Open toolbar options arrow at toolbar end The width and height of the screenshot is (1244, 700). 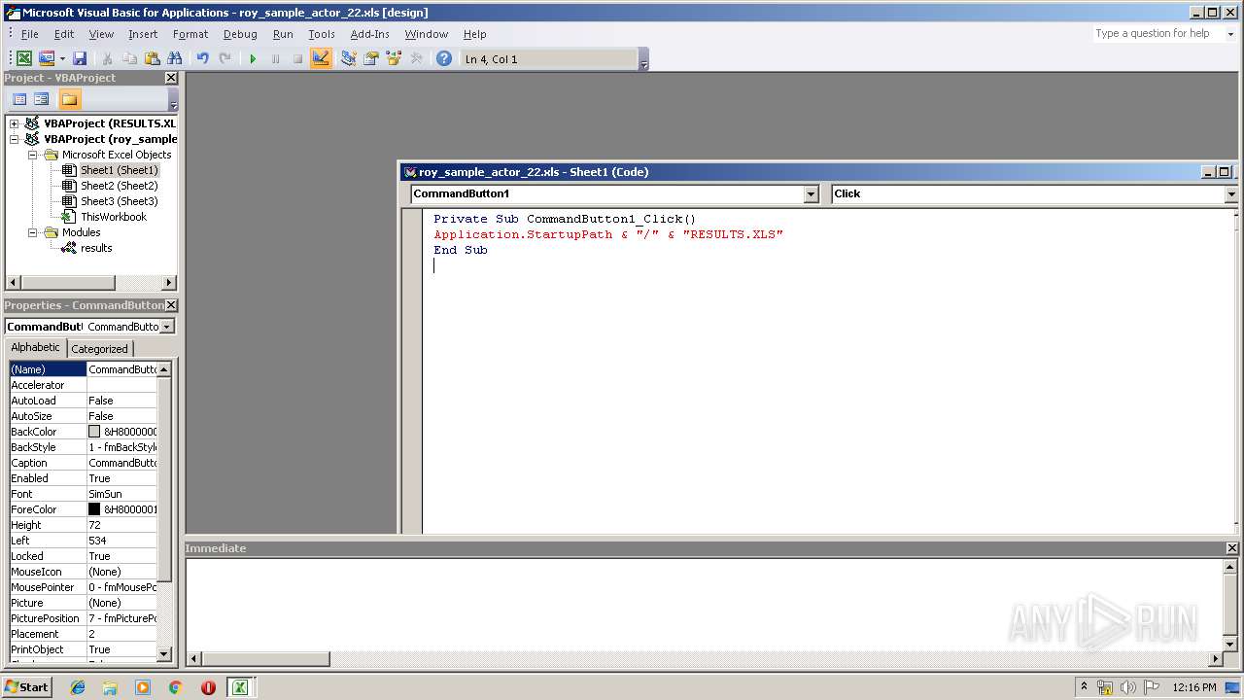point(643,60)
